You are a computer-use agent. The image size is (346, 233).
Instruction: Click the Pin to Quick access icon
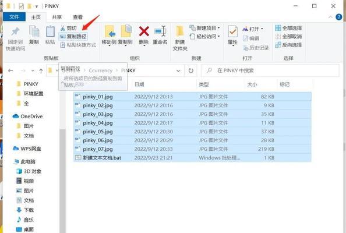(x=15, y=31)
